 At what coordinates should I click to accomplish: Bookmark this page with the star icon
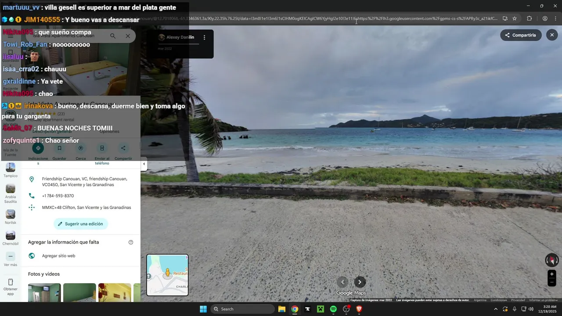(515, 18)
